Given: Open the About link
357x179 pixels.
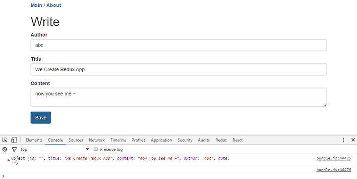Looking at the screenshot, I should point(54,5).
